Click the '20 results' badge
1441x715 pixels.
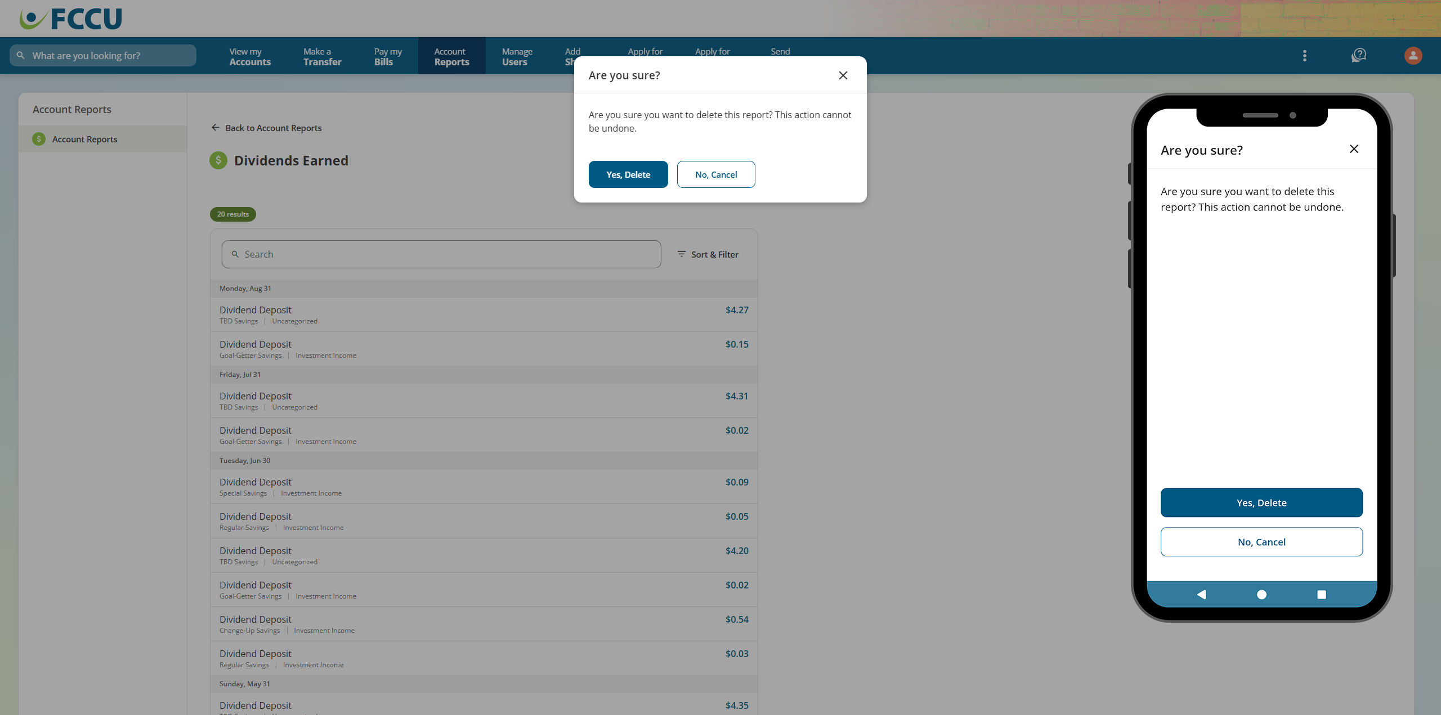tap(233, 214)
